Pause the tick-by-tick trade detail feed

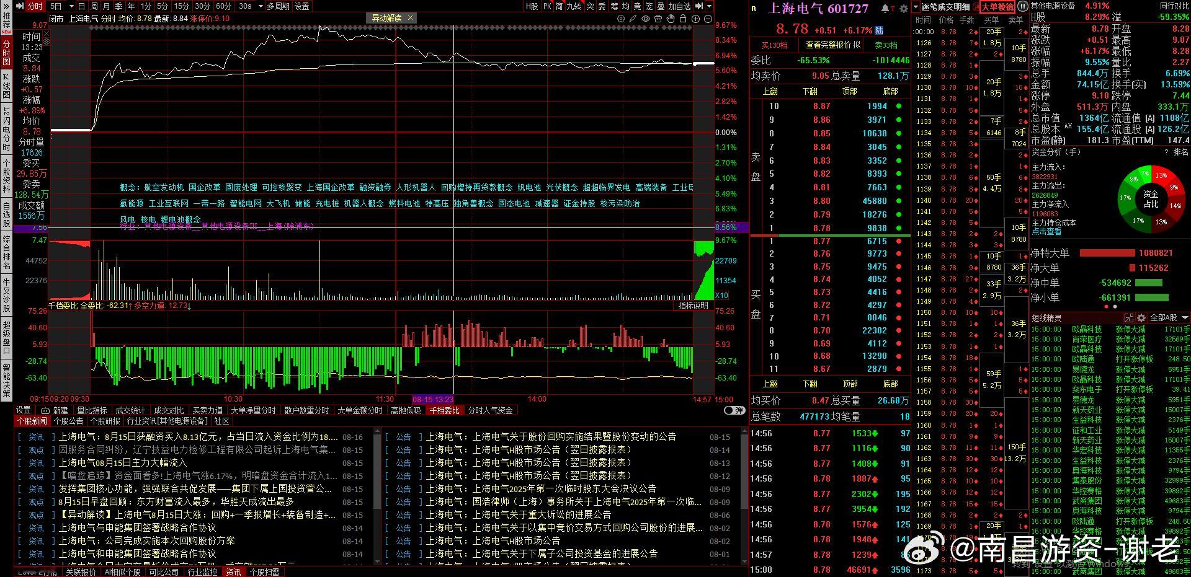(x=1023, y=7)
